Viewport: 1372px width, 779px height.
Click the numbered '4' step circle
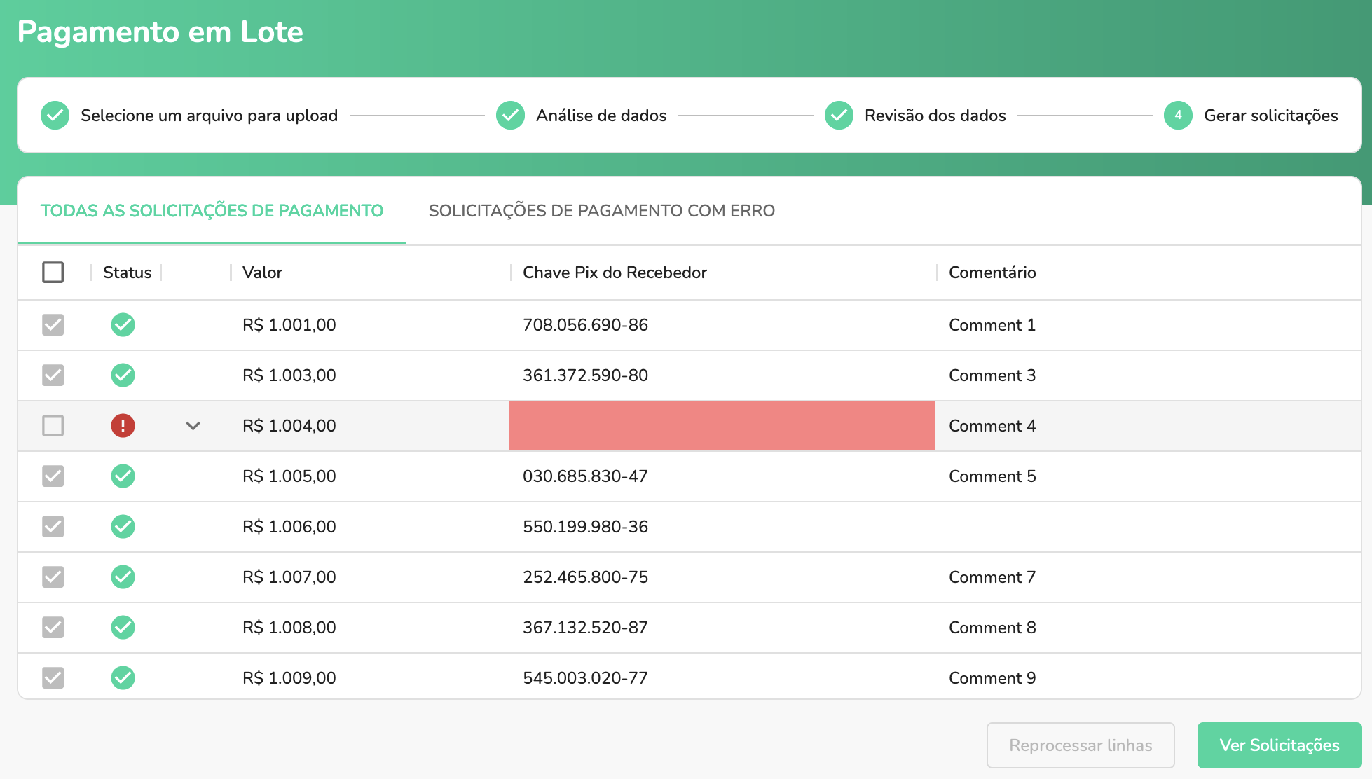(1178, 115)
